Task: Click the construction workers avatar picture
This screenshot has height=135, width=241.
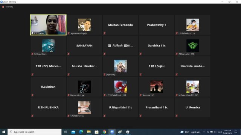Action: (192, 87)
